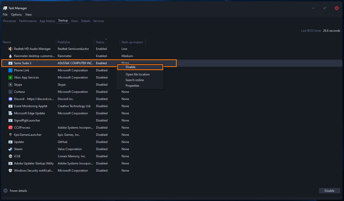Click the Creative Technology Ltd. publisher cell
Viewport: 344px width, 201px height.
[x=74, y=106]
